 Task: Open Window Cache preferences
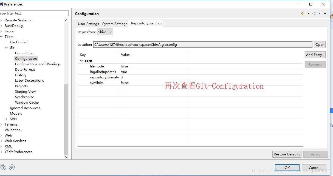click(x=27, y=102)
